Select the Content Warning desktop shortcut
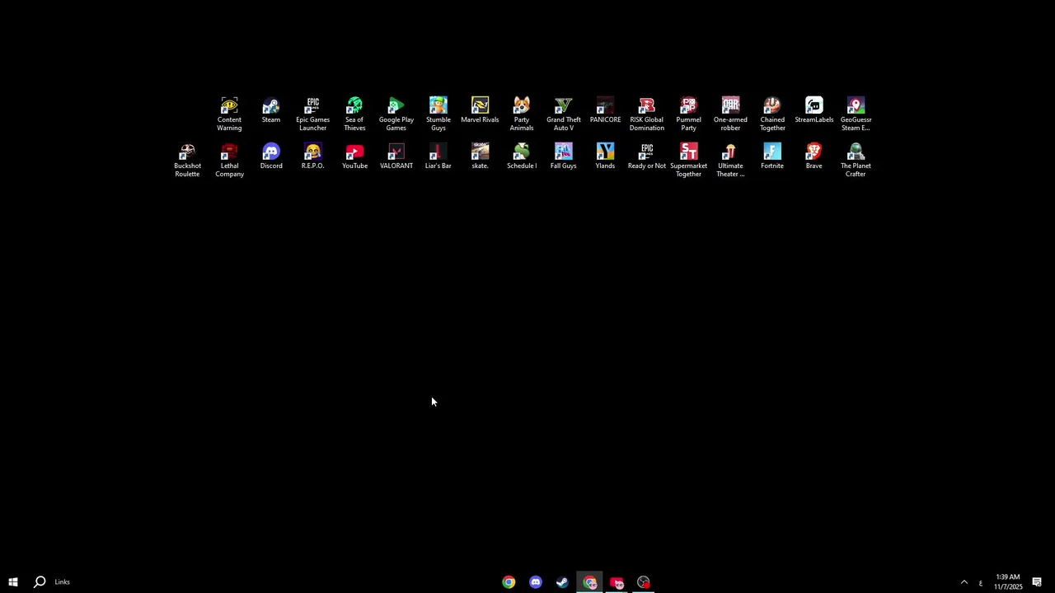The height and width of the screenshot is (593, 1055). pos(229,114)
